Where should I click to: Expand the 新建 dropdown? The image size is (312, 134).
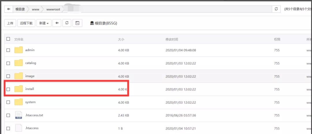tap(44, 23)
